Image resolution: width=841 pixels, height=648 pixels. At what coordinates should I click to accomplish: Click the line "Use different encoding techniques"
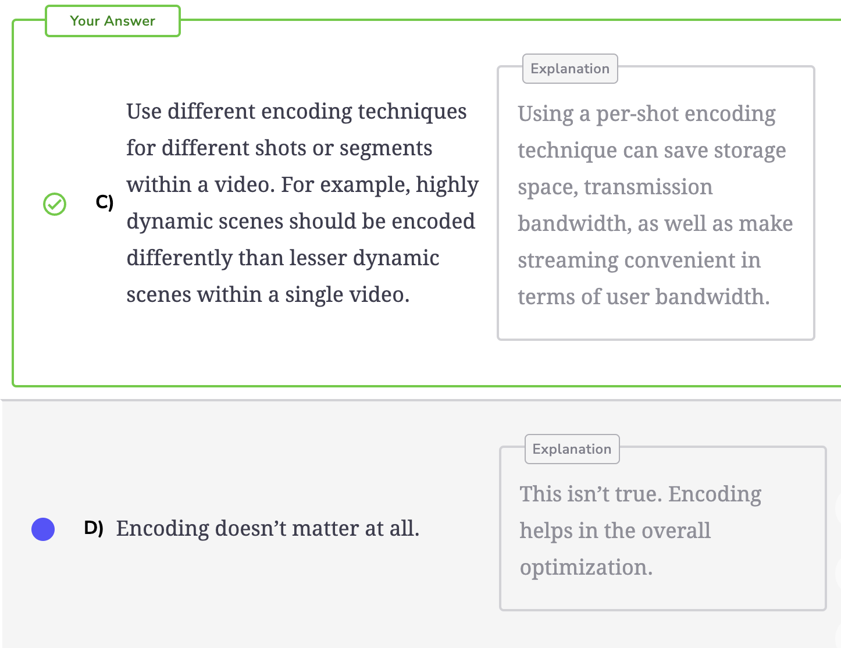pos(297,111)
